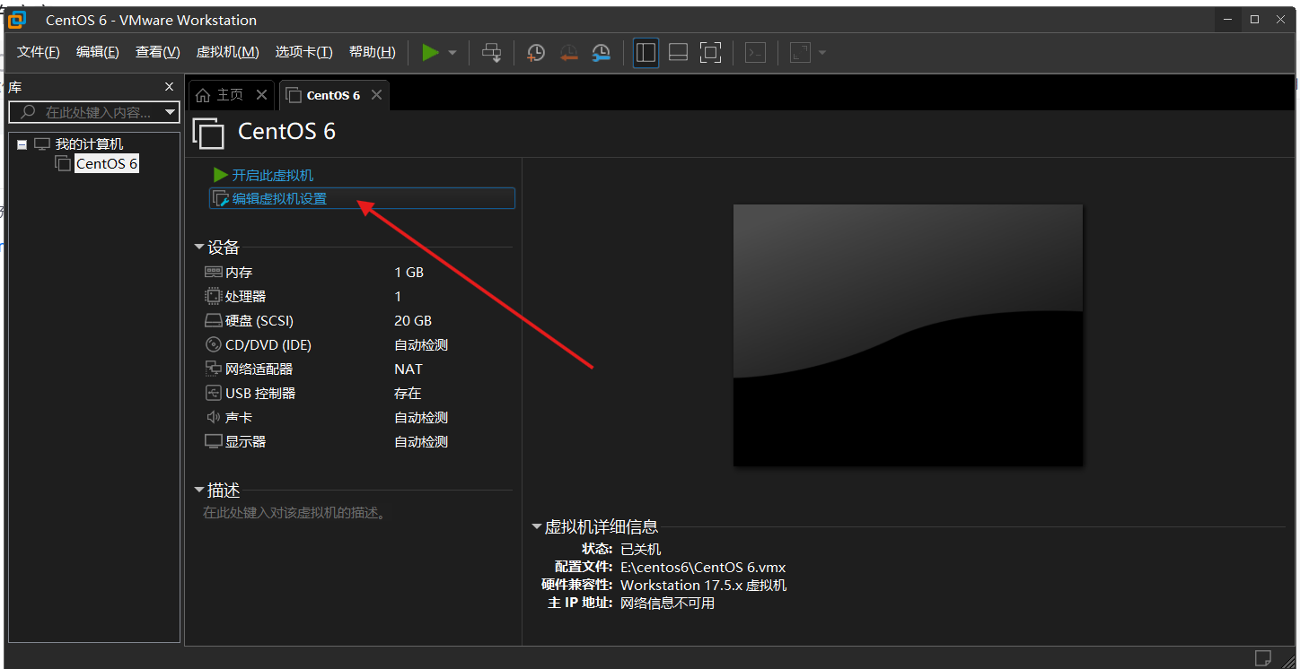Image resolution: width=1300 pixels, height=669 pixels.
Task: Open the 虚拟机(M) menu
Action: [x=228, y=53]
